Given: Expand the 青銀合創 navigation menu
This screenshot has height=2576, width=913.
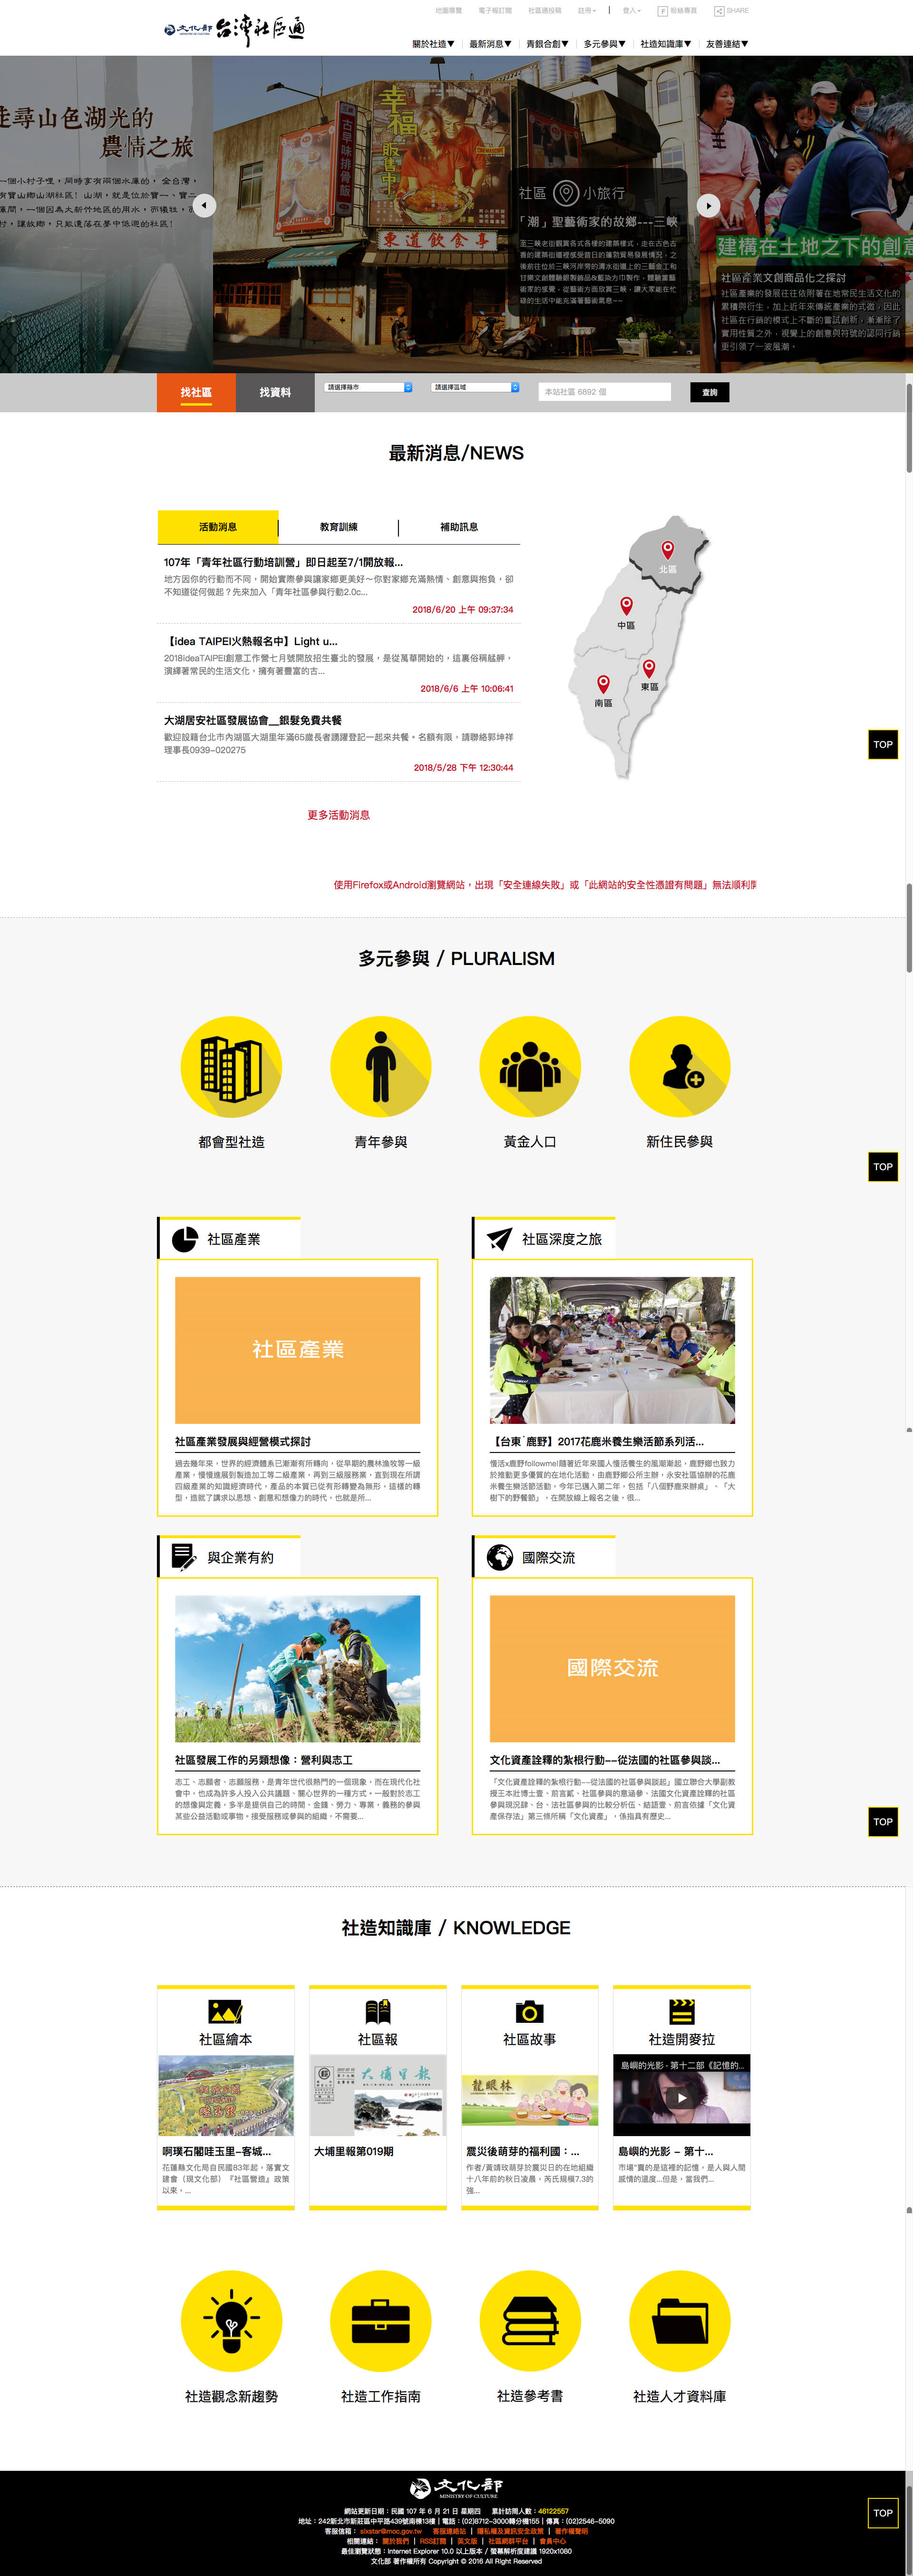Looking at the screenshot, I should tap(547, 44).
